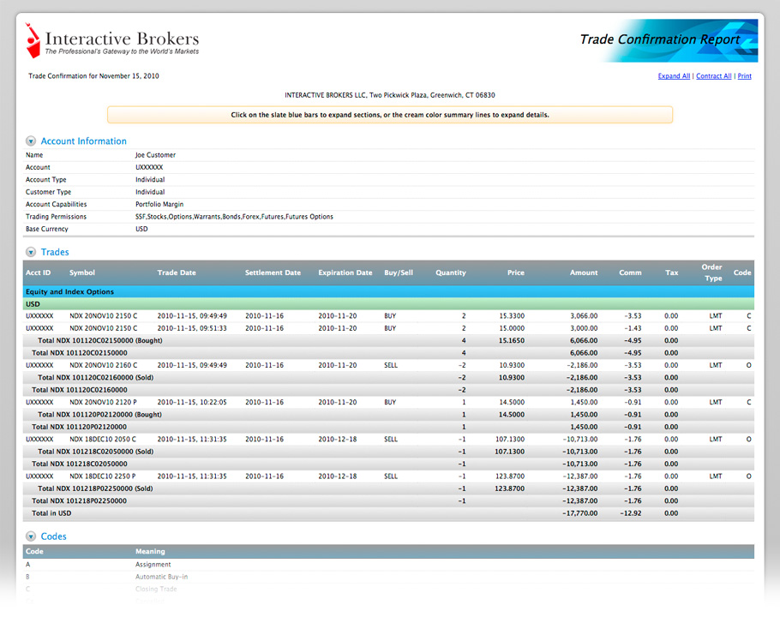Screen dimensions: 780x617
Task: Click the 15.3300 price cell
Action: tap(512, 315)
